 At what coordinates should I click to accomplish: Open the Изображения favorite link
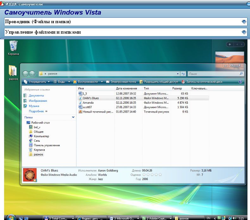click(38, 101)
